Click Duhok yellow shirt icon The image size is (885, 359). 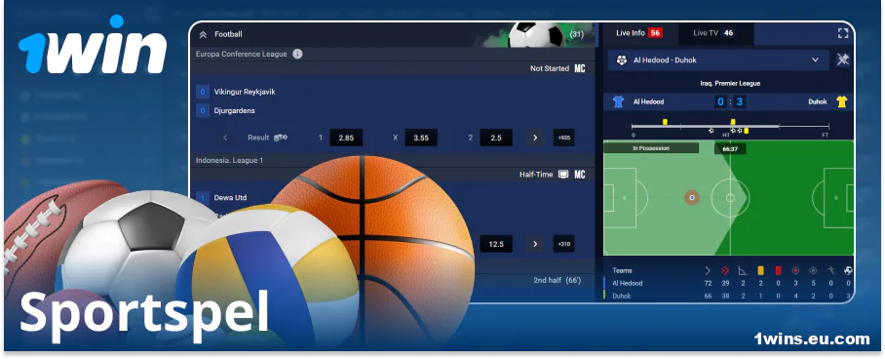tap(841, 101)
